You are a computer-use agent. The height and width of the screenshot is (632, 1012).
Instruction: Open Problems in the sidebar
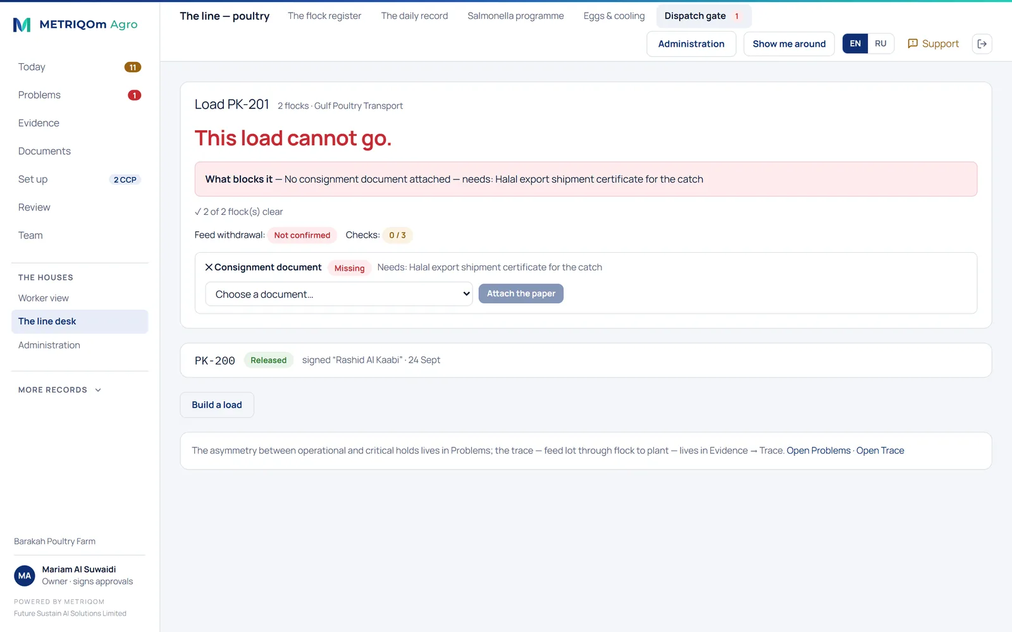click(80, 95)
